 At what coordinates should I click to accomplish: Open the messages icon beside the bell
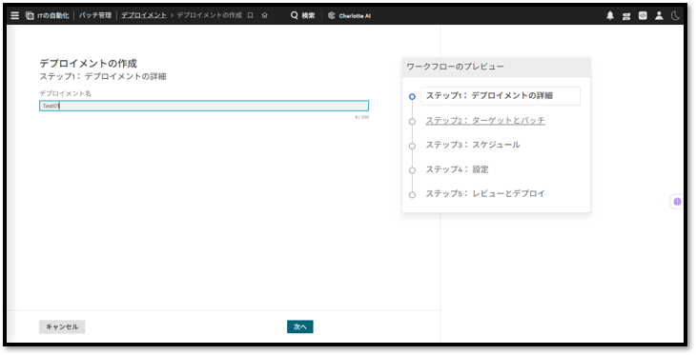pos(626,16)
